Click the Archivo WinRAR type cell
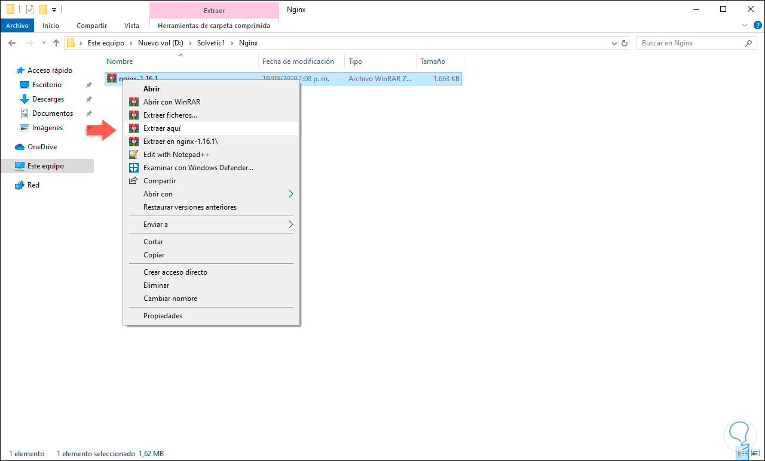This screenshot has width=765, height=461. point(379,78)
